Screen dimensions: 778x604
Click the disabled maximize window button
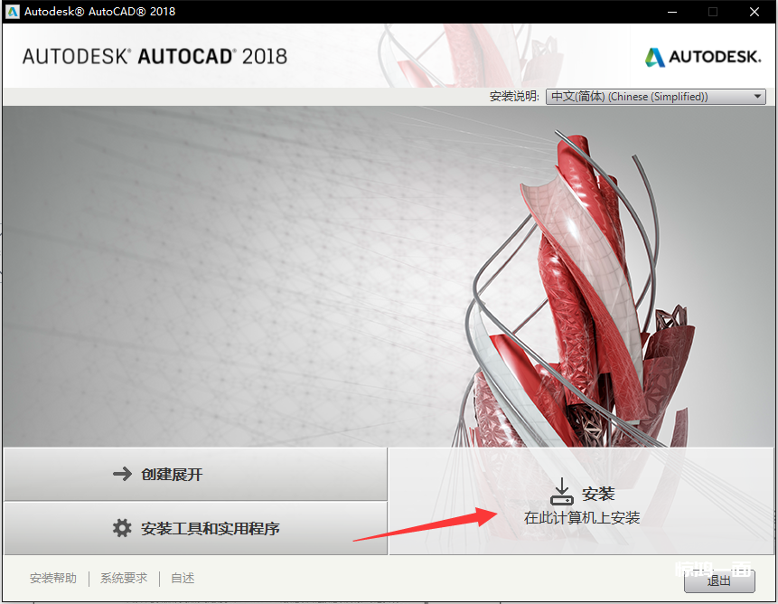pos(713,12)
